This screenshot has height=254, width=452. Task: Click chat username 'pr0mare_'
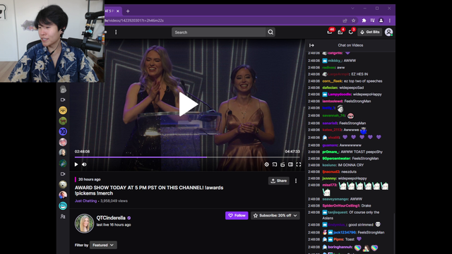pos(331,152)
